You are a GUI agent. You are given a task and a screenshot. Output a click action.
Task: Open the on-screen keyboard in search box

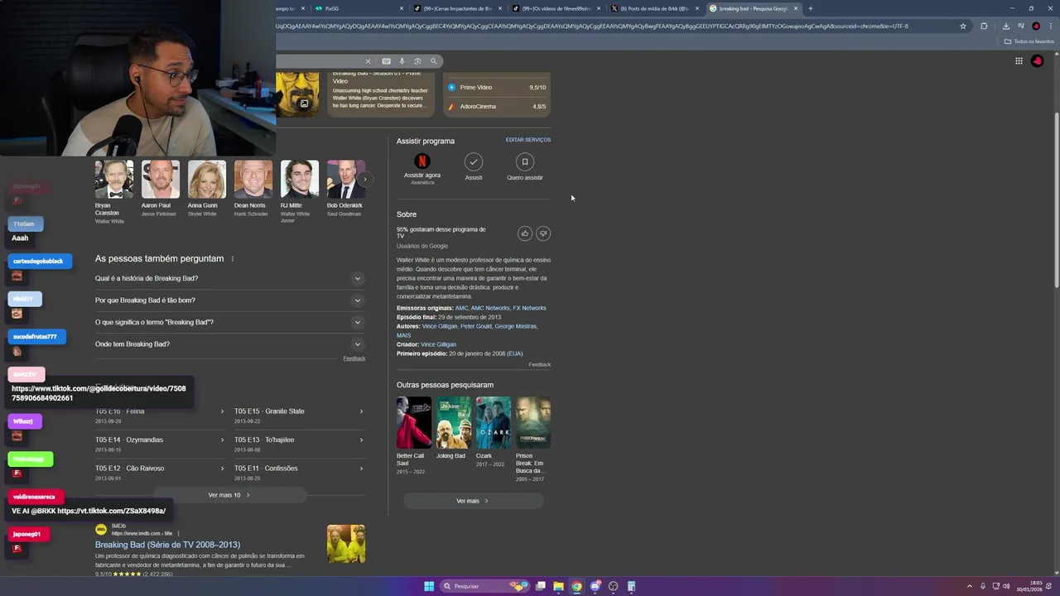pos(386,61)
